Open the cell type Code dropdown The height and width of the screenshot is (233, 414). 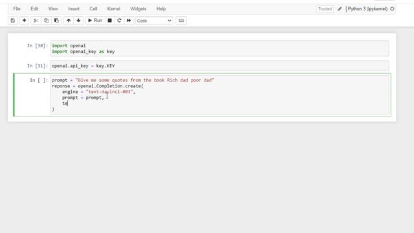(154, 21)
